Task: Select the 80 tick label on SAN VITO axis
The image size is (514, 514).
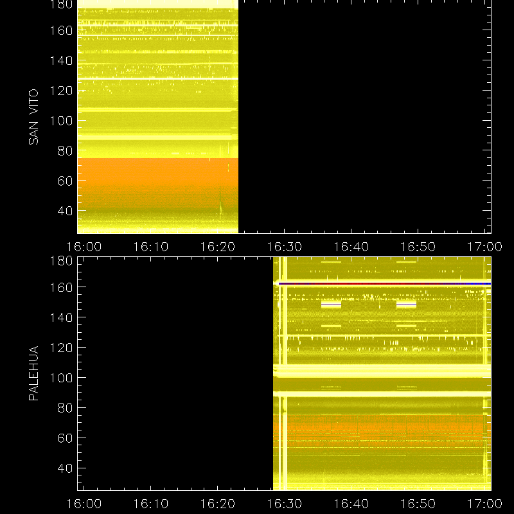Action: (x=65, y=151)
